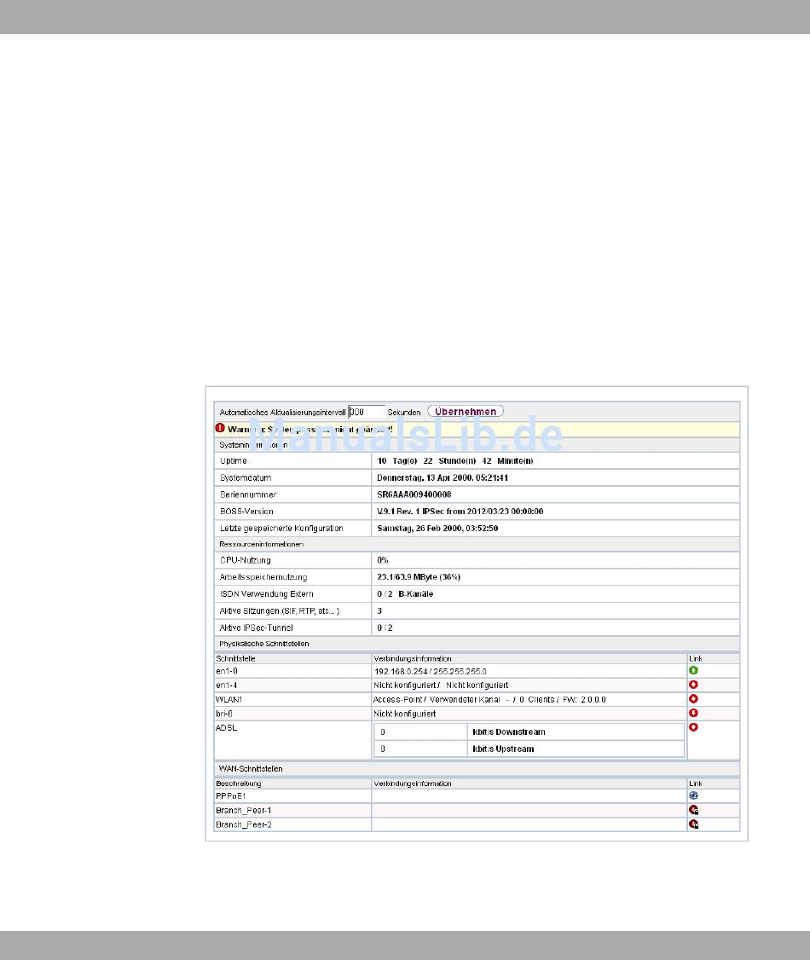
Task: Click IP address 192.168.0.254 / 255.255.255.0
Action: pos(431,672)
